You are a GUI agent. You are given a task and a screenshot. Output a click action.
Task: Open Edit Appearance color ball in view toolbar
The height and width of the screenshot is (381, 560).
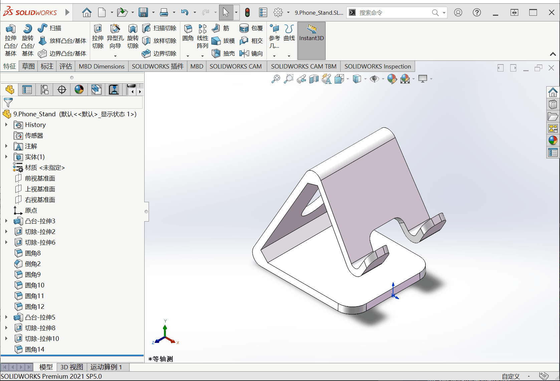point(392,79)
